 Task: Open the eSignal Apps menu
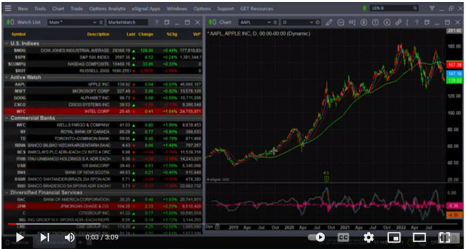coord(146,8)
